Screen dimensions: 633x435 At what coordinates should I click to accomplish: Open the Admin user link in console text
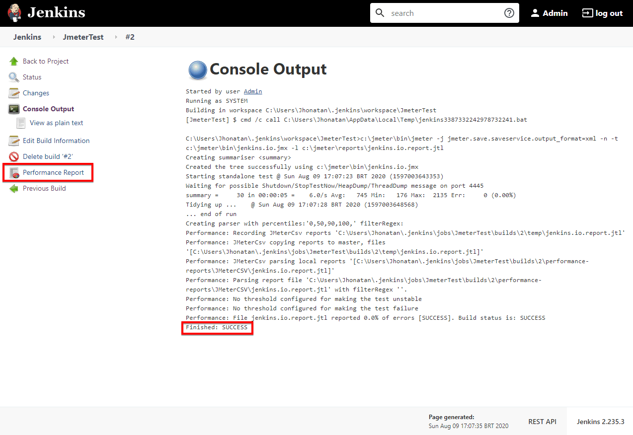click(253, 91)
